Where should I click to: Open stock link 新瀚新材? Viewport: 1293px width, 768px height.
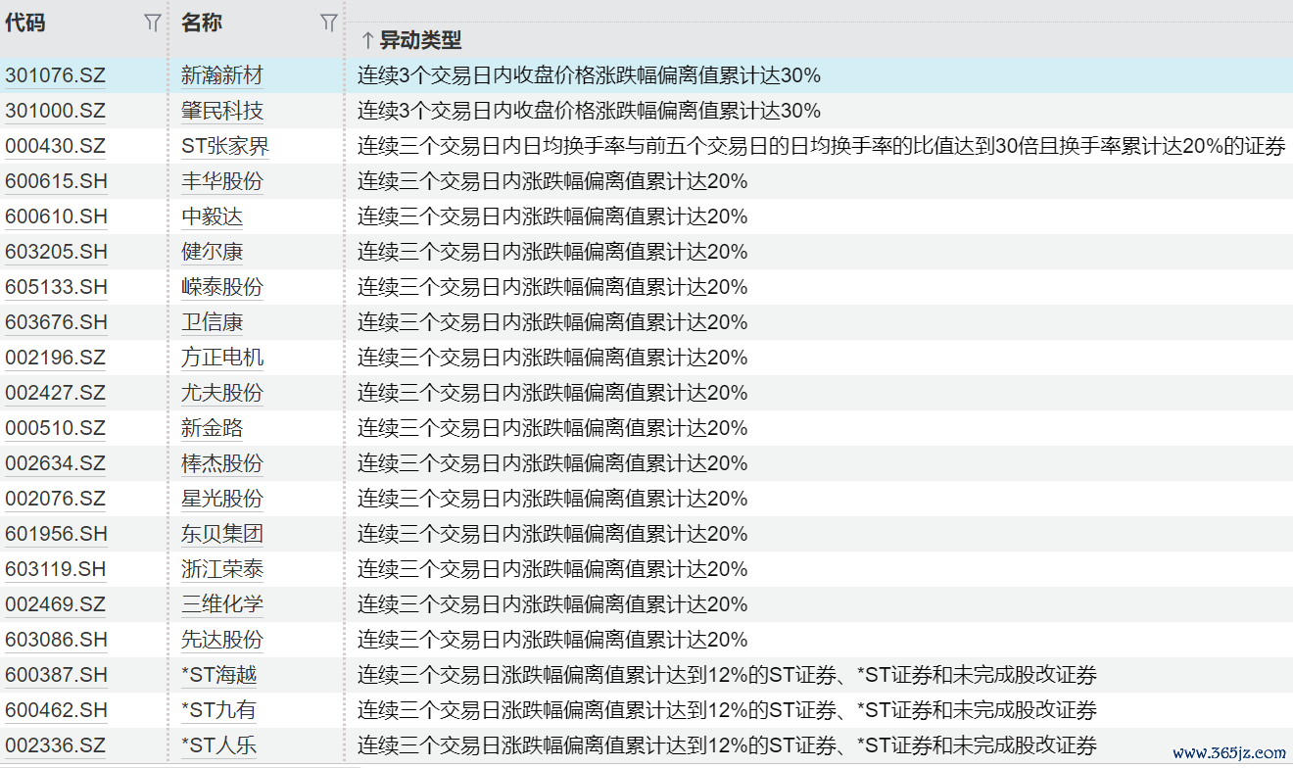(222, 75)
